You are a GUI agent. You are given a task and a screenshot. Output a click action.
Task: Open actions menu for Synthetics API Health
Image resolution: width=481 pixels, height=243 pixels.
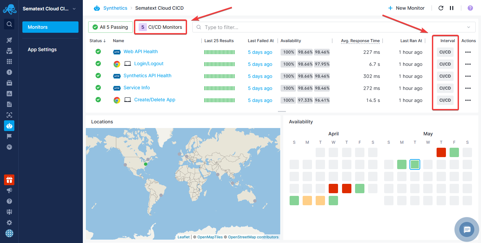[468, 76]
